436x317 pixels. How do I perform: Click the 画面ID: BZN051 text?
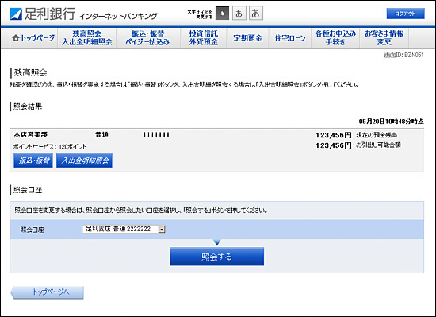(x=404, y=55)
